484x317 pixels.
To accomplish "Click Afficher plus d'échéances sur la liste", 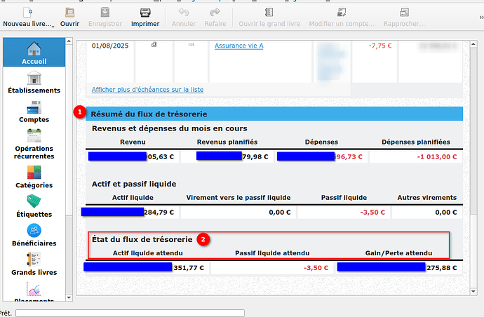I will [147, 90].
